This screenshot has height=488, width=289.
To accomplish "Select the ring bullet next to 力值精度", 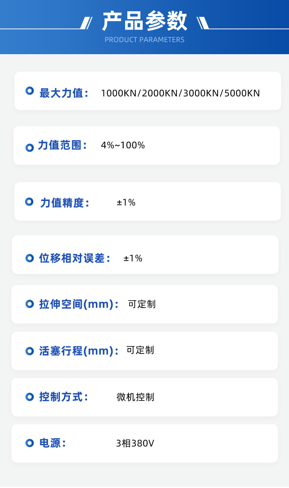I will click(29, 202).
